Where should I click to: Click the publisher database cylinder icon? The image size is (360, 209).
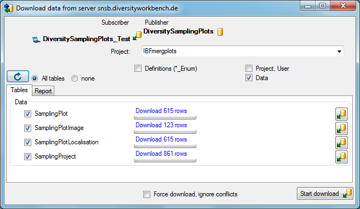[220, 32]
